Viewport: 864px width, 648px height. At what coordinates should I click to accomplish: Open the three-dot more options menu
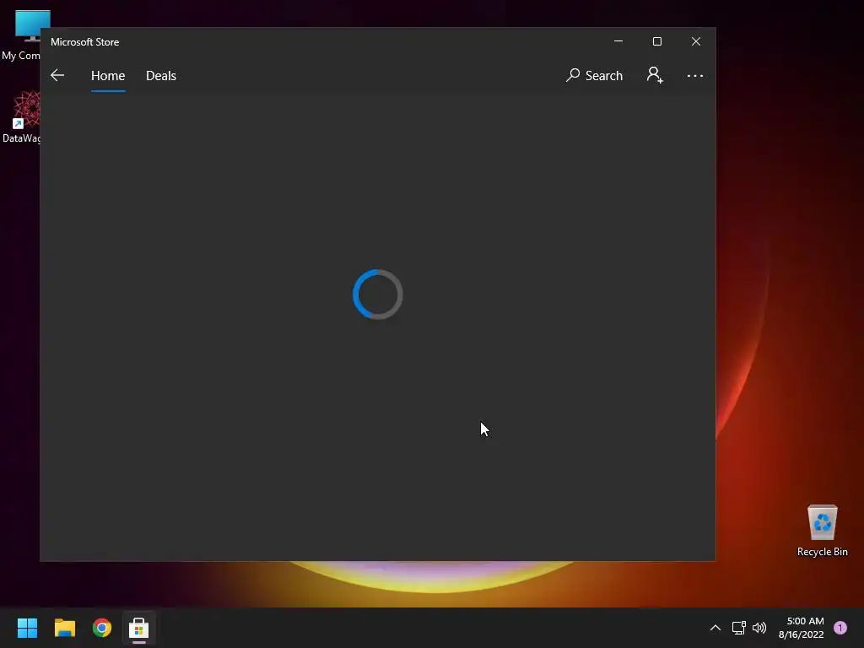pyautogui.click(x=695, y=75)
